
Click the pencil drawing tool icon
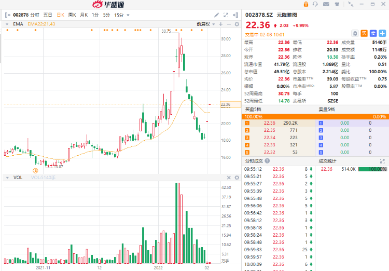pos(217,15)
